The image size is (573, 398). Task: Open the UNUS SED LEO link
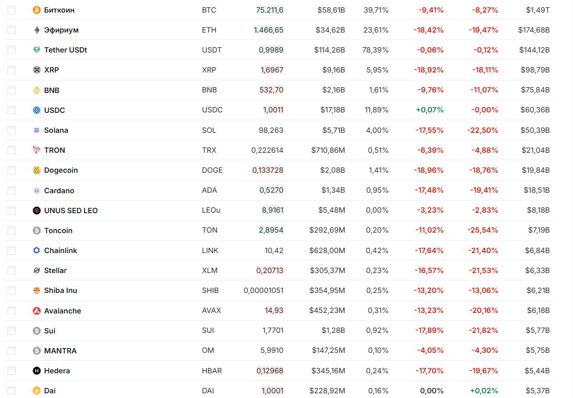pos(71,211)
